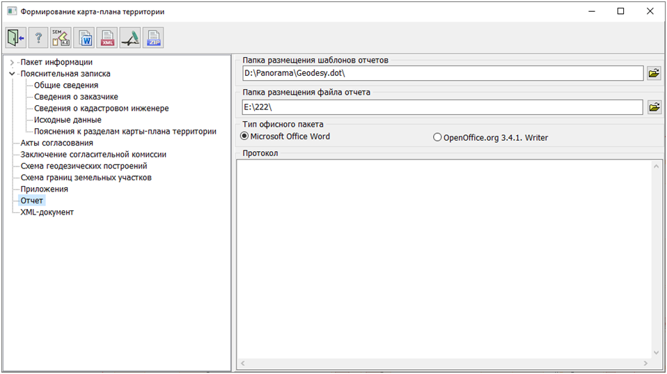Expand the Пакет информации tree node
This screenshot has width=667, height=374.
pyautogui.click(x=12, y=62)
